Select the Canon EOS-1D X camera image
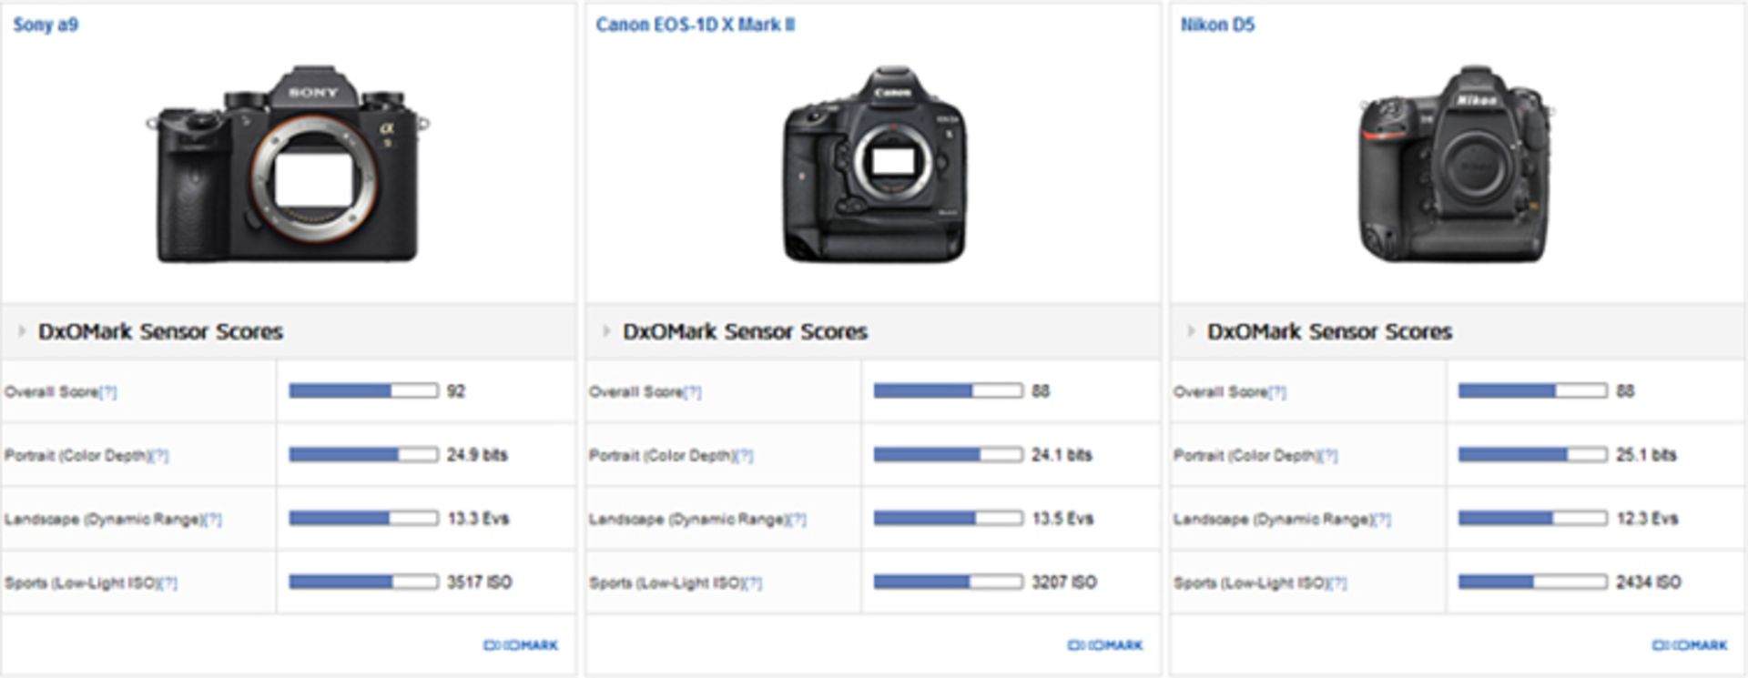 click(874, 166)
